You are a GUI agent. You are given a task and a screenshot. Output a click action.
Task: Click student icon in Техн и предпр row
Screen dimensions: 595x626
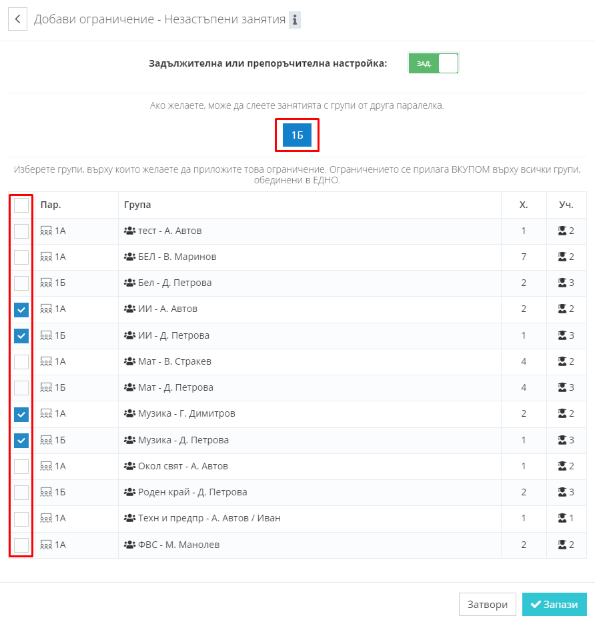pyautogui.click(x=562, y=518)
